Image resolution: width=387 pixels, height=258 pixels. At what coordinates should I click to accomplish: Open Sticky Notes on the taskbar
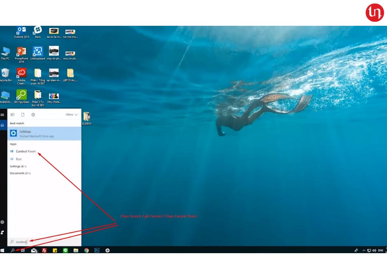point(55,250)
